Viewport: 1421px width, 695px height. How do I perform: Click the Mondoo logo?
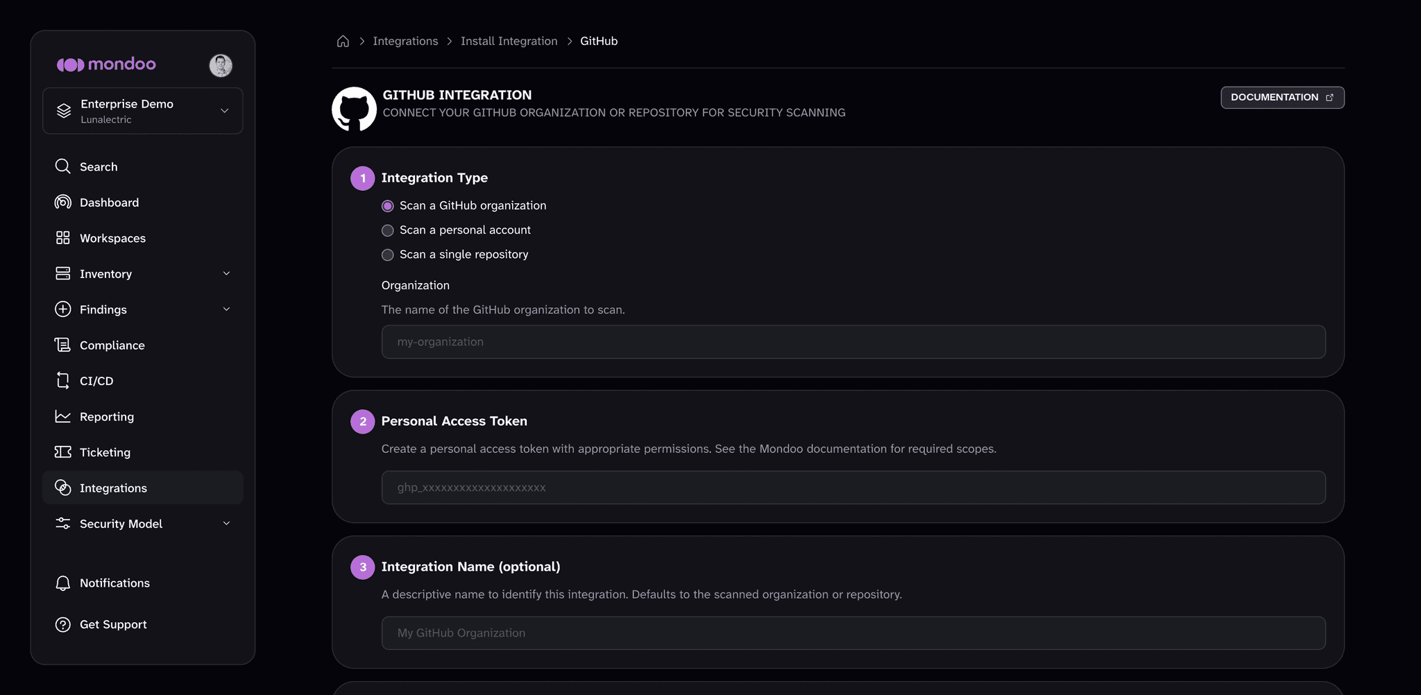pyautogui.click(x=106, y=65)
